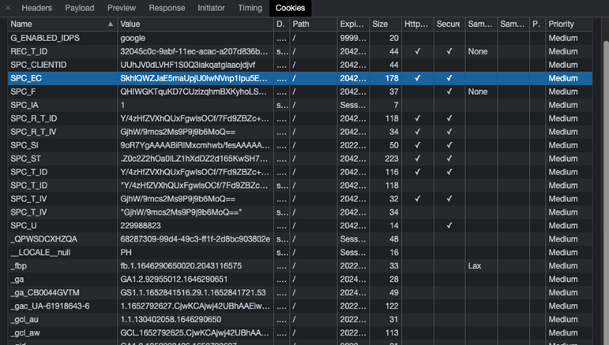Switch to the Headers tab
Image resolution: width=609 pixels, height=345 pixels.
click(x=36, y=8)
